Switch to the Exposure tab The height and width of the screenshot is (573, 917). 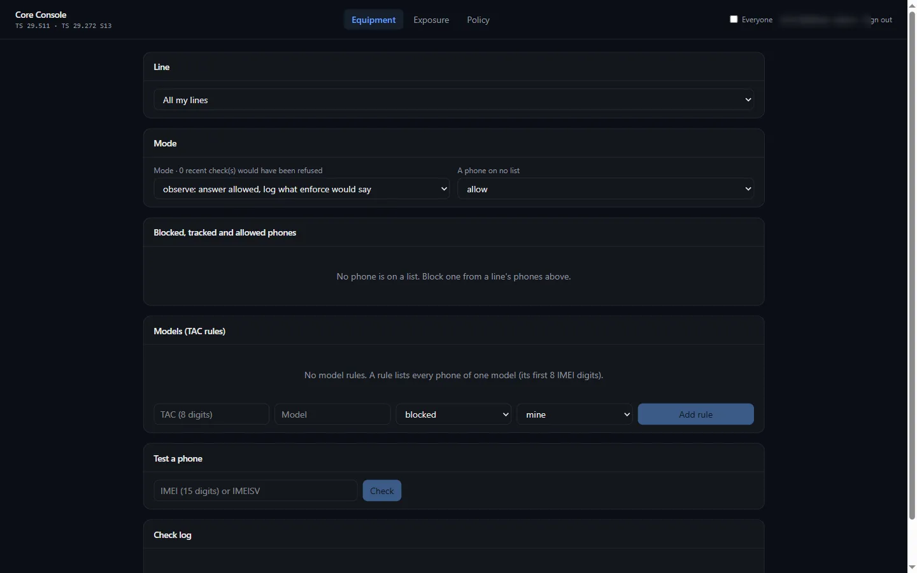pyautogui.click(x=431, y=20)
